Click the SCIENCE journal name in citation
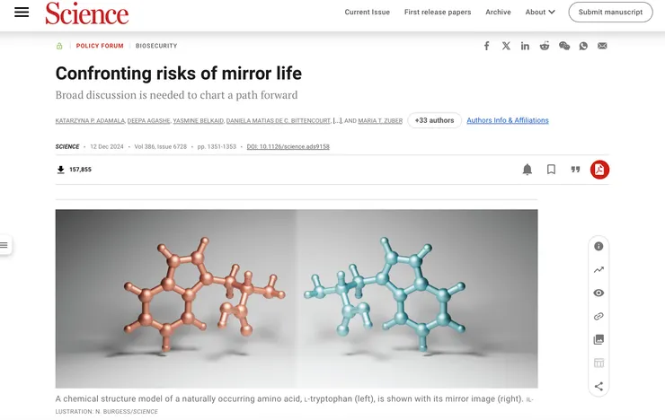This screenshot has height=420, width=665. point(67,146)
